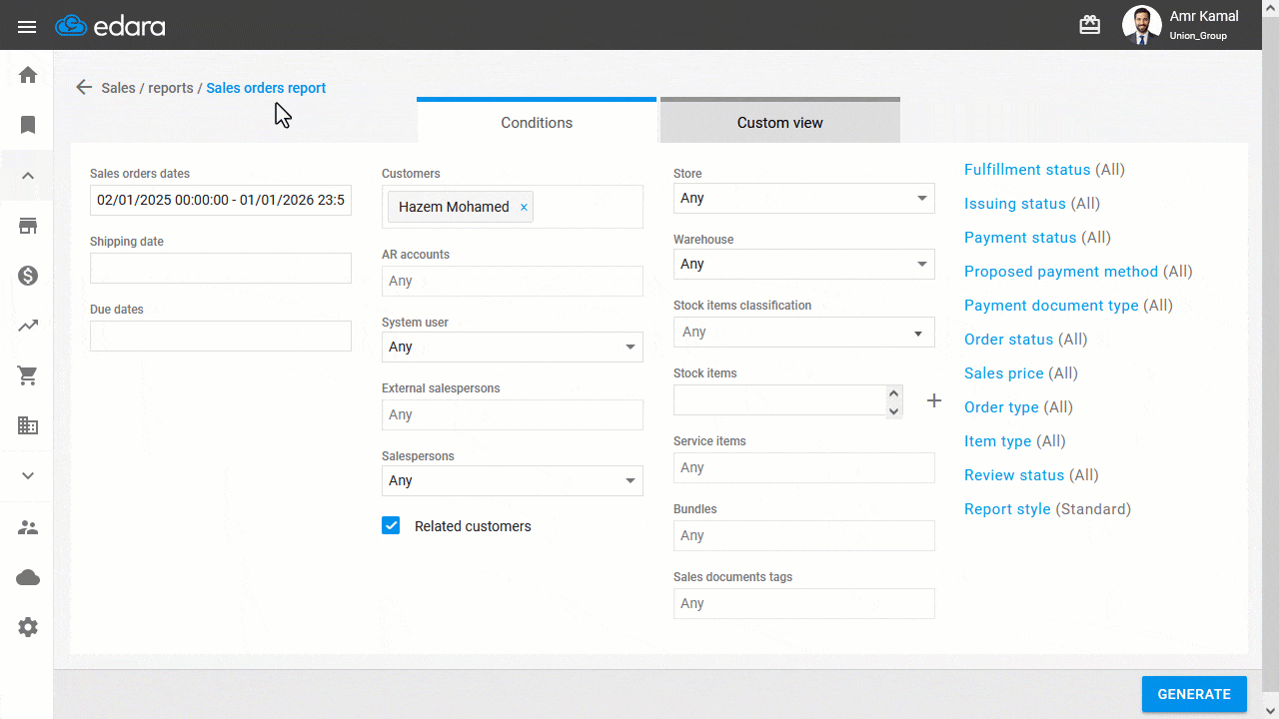The image size is (1279, 719).
Task: Open cloud icon in sidebar
Action: pyautogui.click(x=28, y=577)
